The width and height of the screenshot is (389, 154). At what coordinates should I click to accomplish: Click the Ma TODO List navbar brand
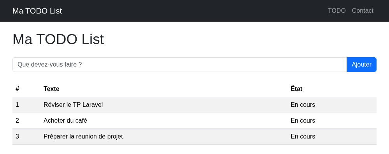(x=37, y=11)
